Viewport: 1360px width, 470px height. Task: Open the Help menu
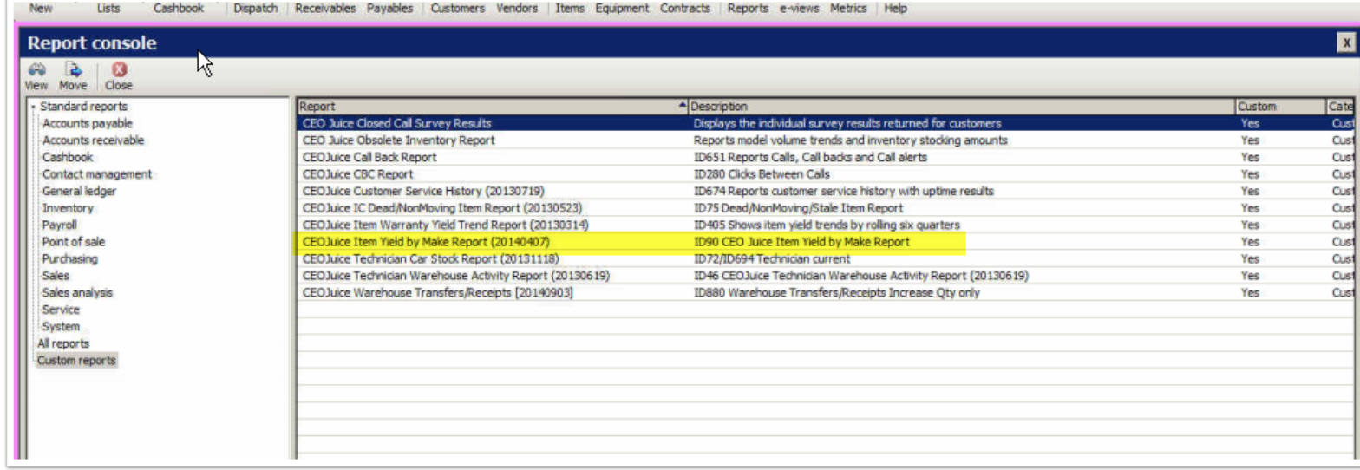(896, 8)
